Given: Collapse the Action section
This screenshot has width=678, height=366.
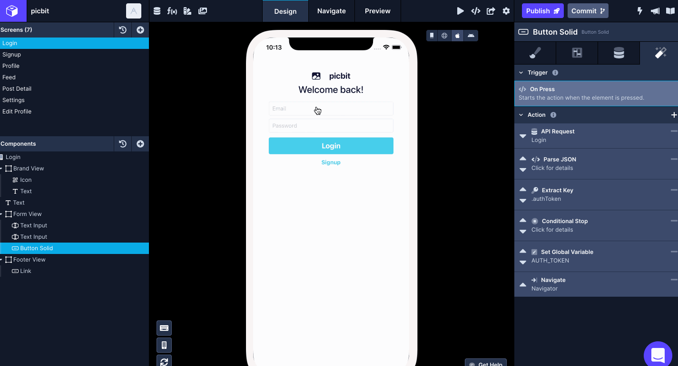Looking at the screenshot, I should pyautogui.click(x=521, y=114).
